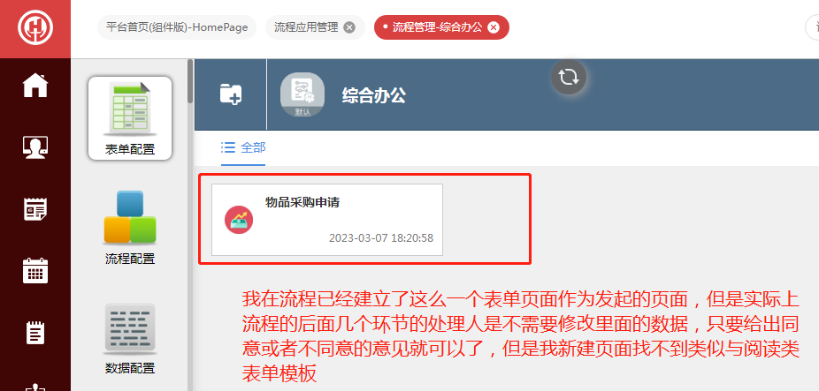This screenshot has height=391, width=819.
Task: Select 表单配置 panel icon
Action: tap(130, 118)
